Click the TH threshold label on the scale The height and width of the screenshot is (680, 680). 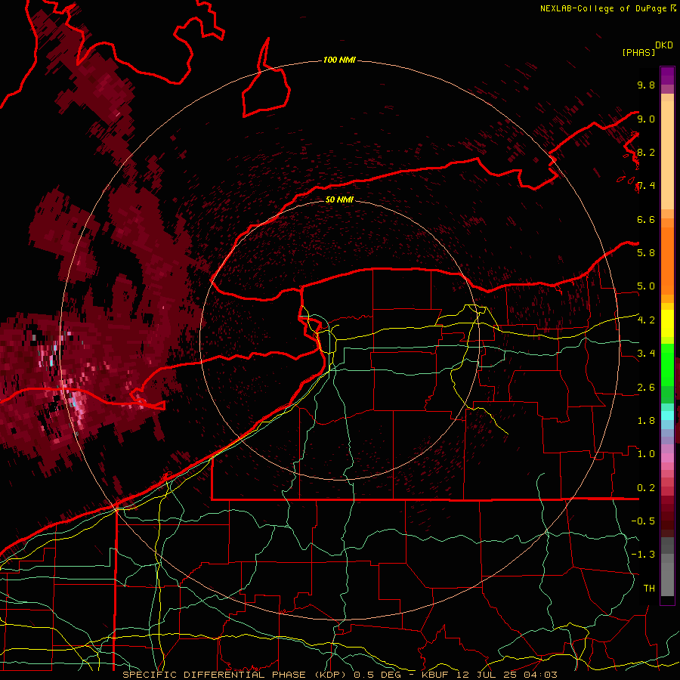(649, 588)
